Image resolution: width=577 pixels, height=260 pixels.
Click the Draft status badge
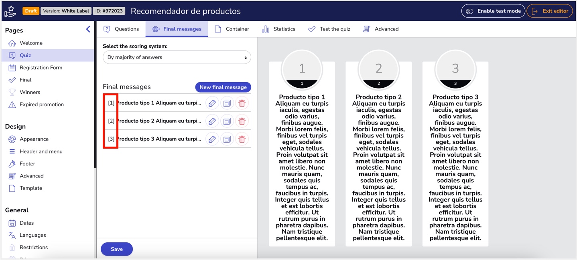pos(31,11)
